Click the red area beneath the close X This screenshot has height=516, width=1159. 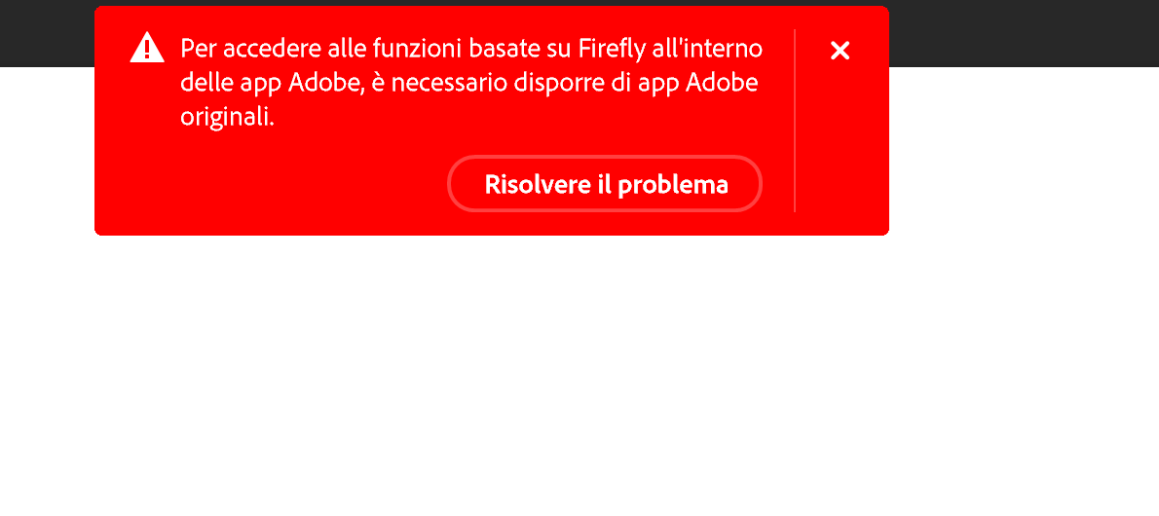[x=841, y=148]
